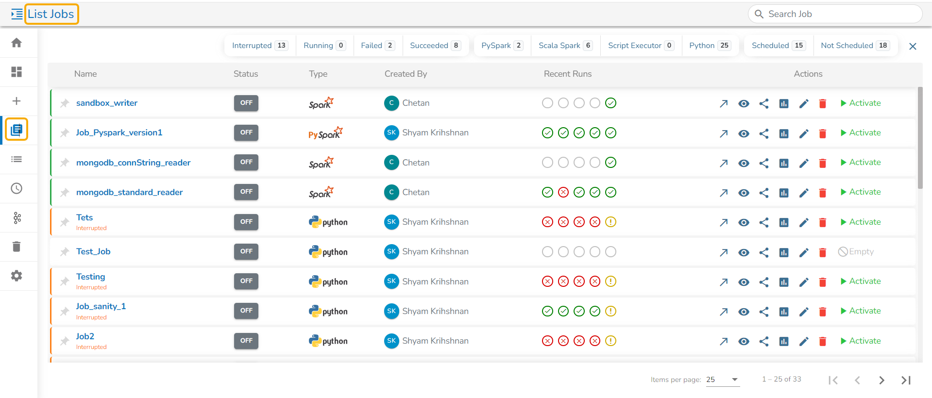Screen dimensions: 932x398
Task: Toggle the OFF switch for sandbox_writer
Action: [x=246, y=103]
